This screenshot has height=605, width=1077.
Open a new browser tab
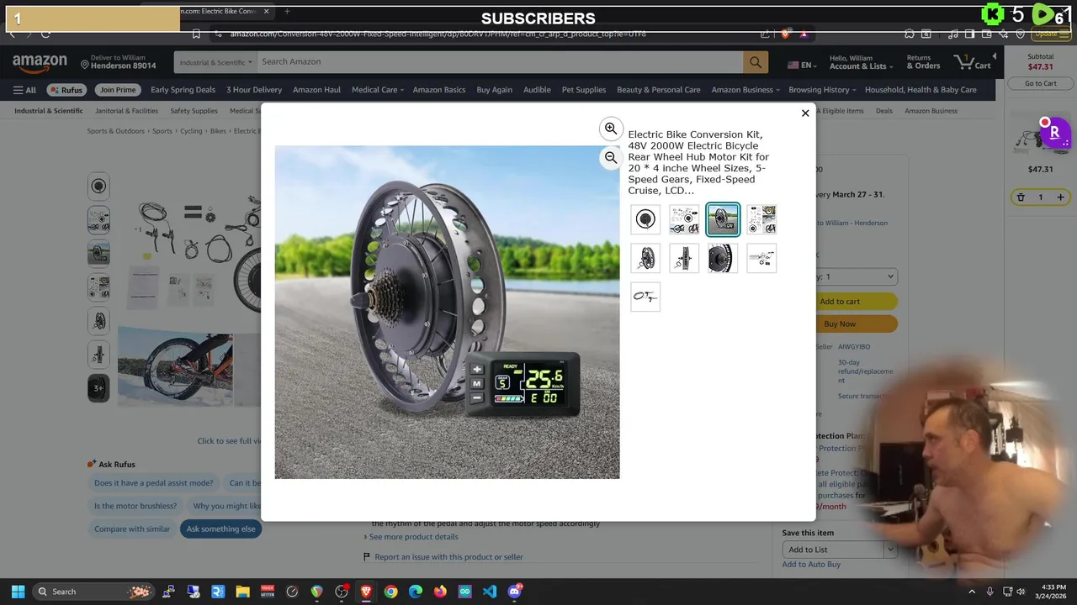[x=287, y=11]
